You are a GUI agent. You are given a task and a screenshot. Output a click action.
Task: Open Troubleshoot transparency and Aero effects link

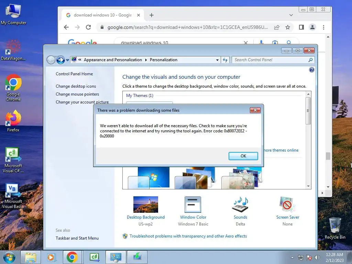(188, 236)
